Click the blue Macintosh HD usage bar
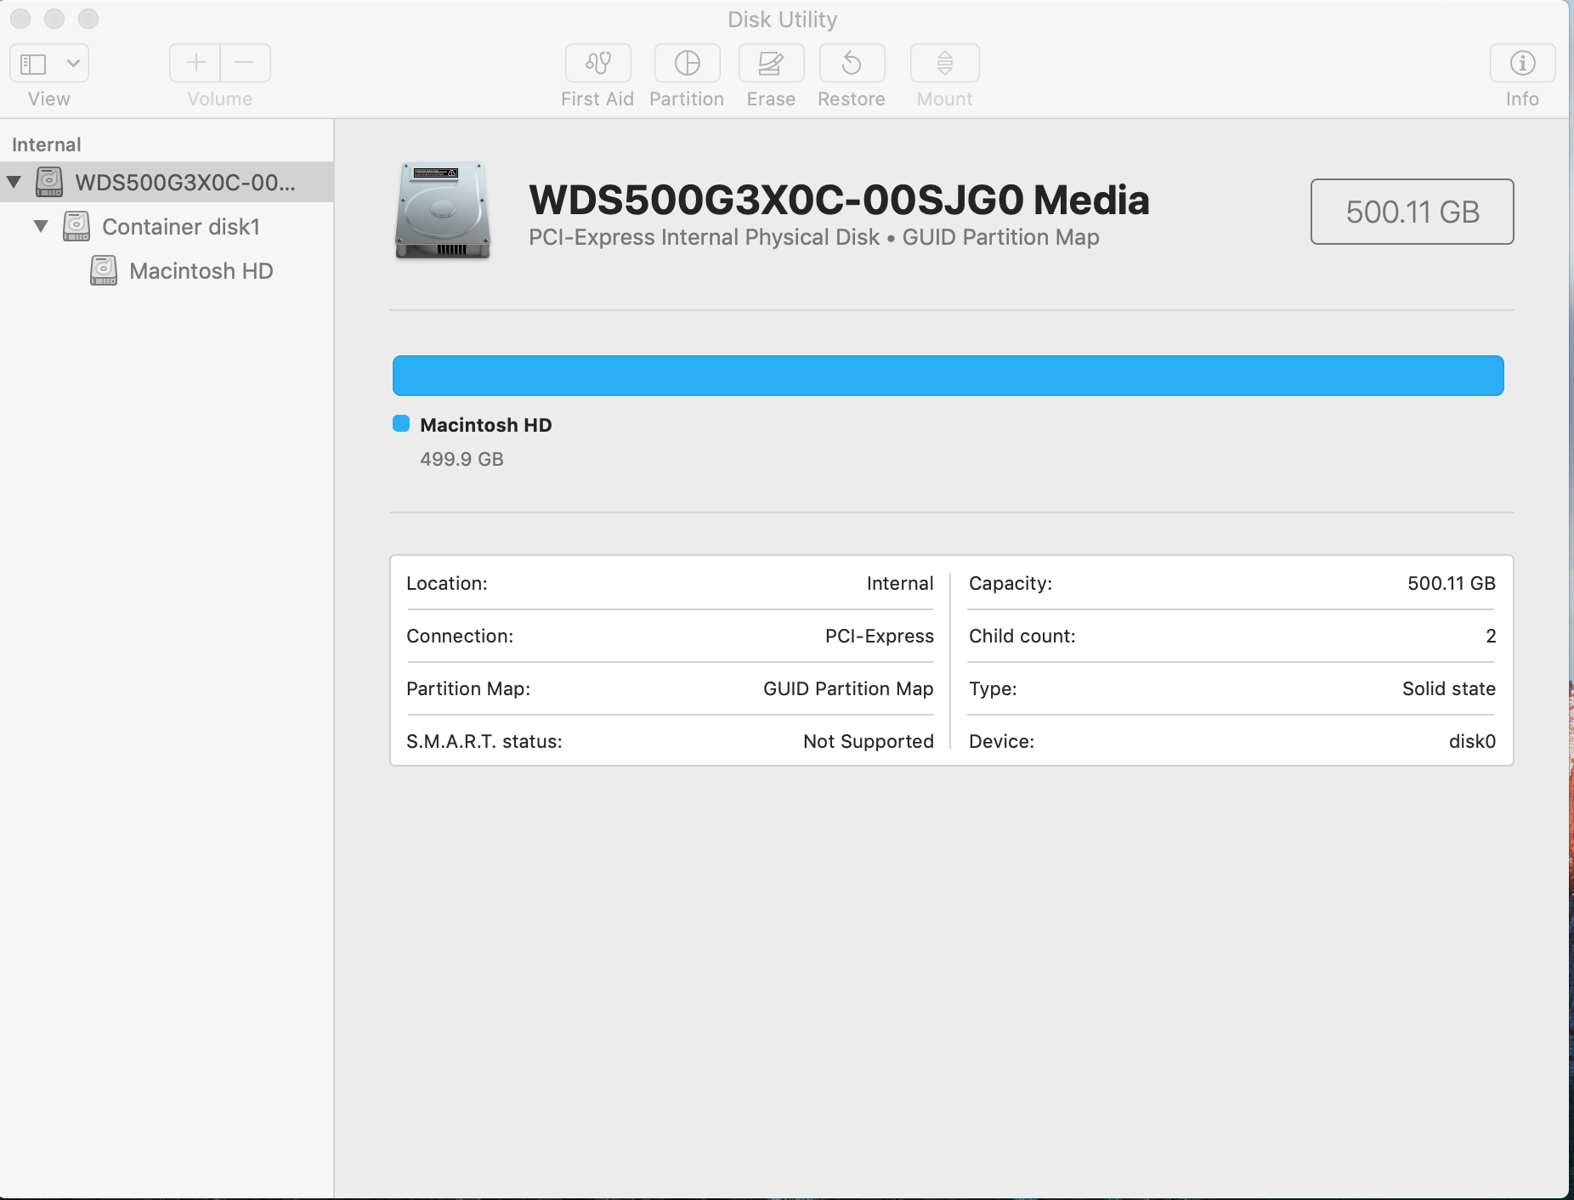The image size is (1574, 1200). point(948,376)
